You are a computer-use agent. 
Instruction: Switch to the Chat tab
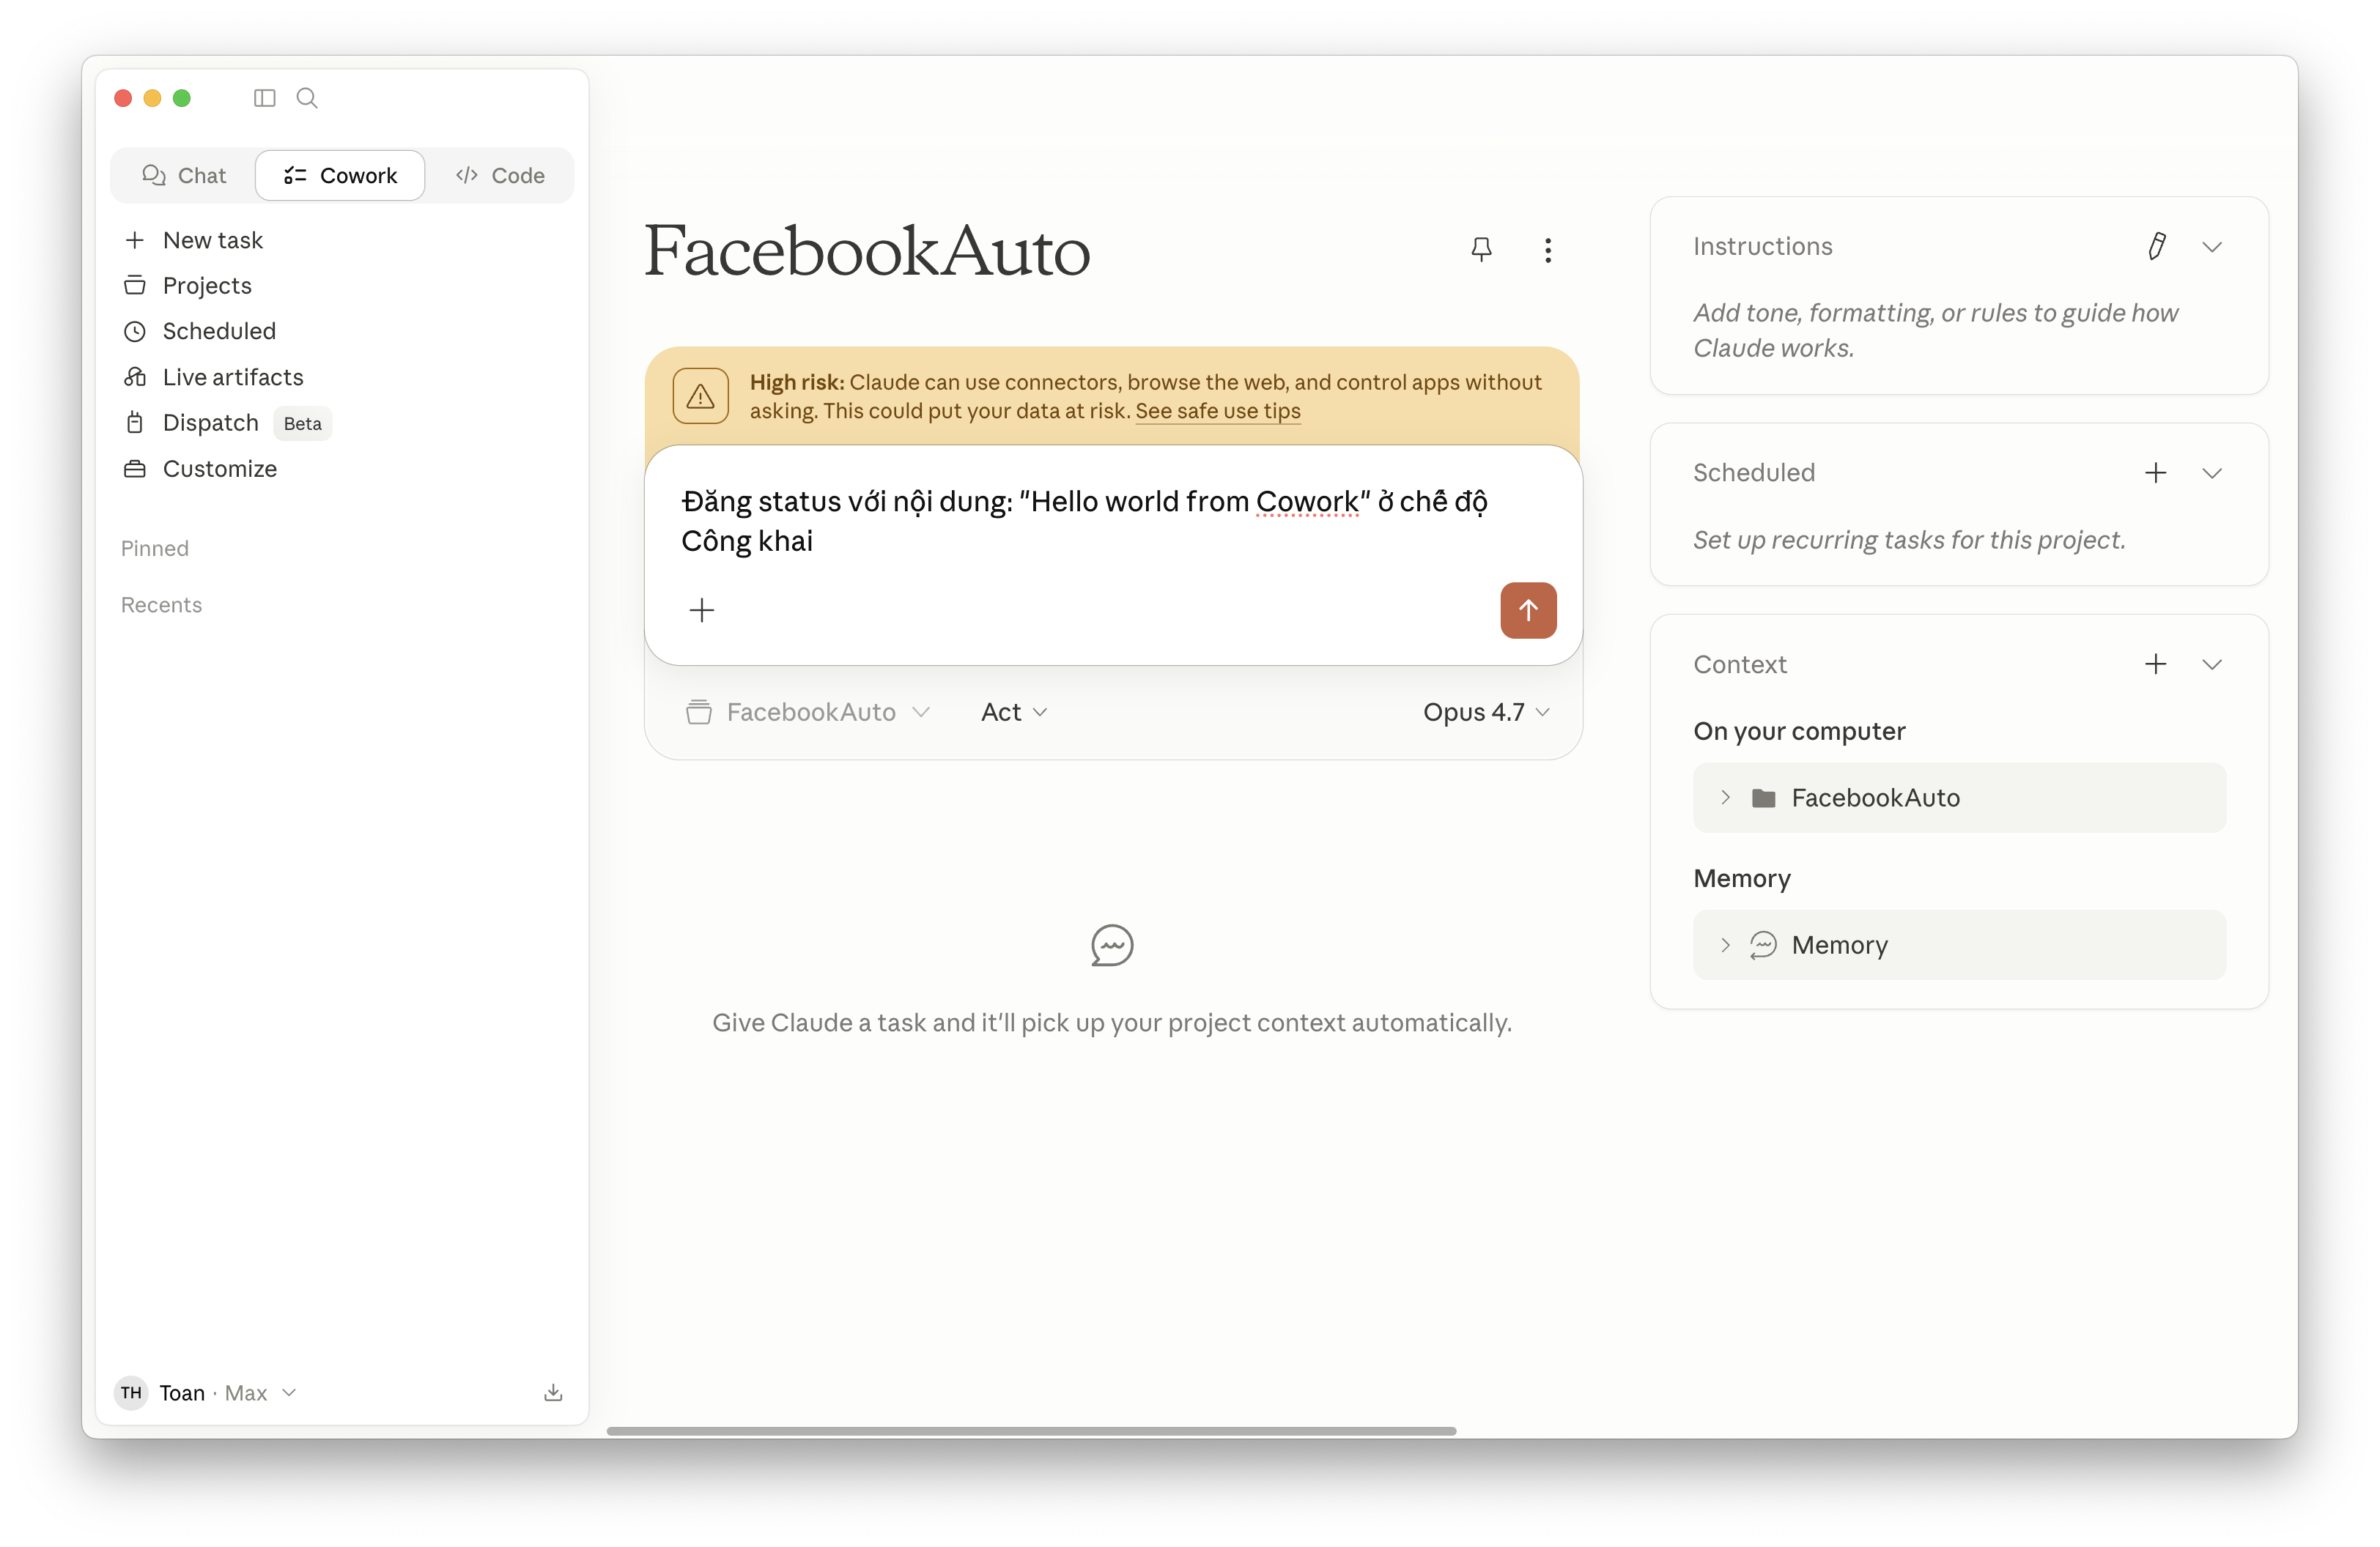click(184, 176)
